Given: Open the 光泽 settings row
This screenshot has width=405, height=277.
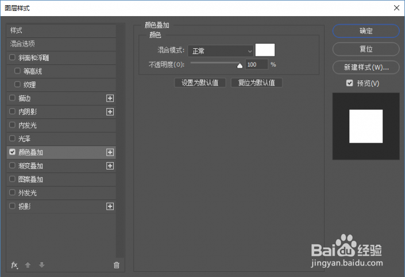Looking at the screenshot, I should coord(61,138).
